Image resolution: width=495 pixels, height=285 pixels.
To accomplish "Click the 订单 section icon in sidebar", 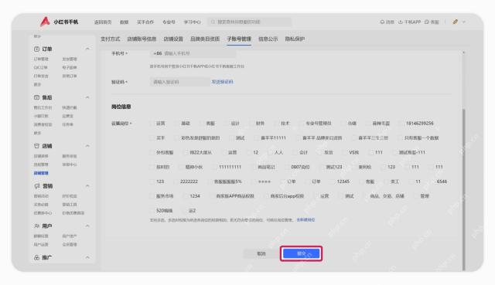I will [36, 49].
